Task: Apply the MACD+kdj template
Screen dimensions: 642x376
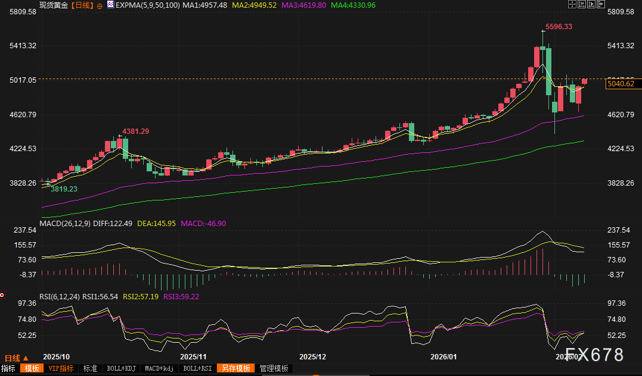Action: (x=160, y=368)
